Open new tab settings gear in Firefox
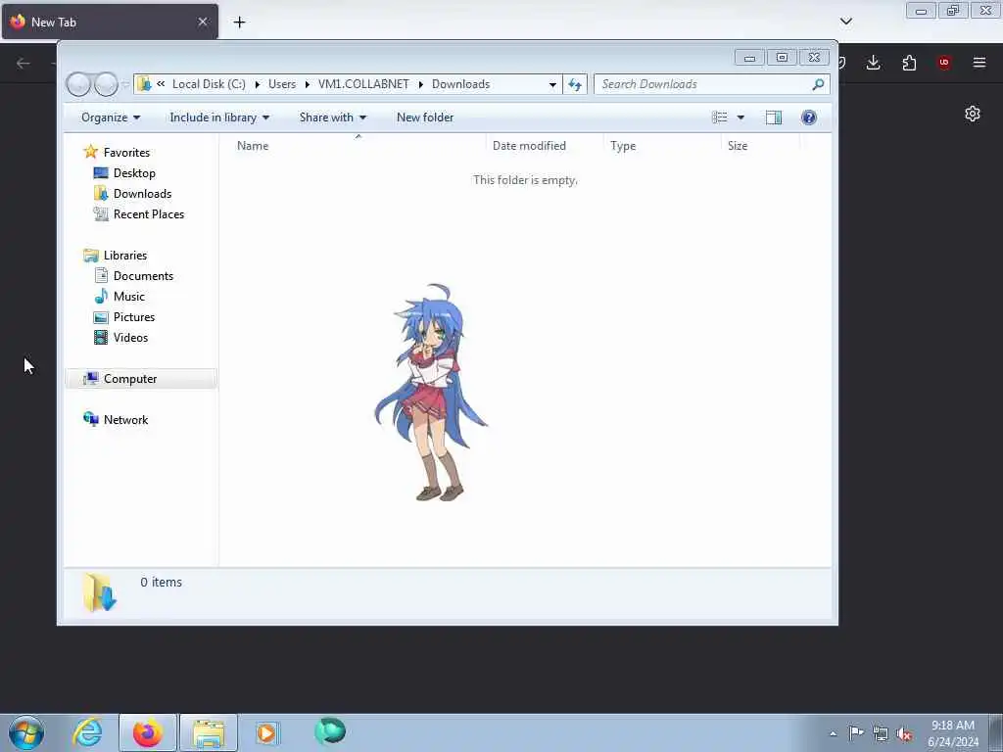This screenshot has width=1003, height=752. pyautogui.click(x=973, y=114)
